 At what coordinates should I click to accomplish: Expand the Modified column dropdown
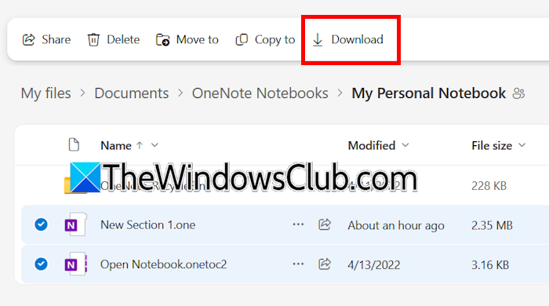(x=405, y=145)
